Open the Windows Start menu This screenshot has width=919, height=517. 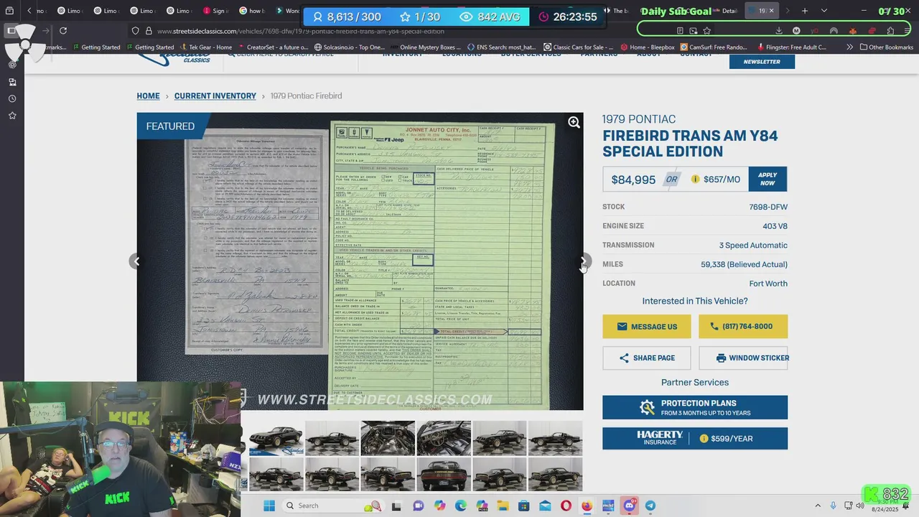[x=269, y=506]
